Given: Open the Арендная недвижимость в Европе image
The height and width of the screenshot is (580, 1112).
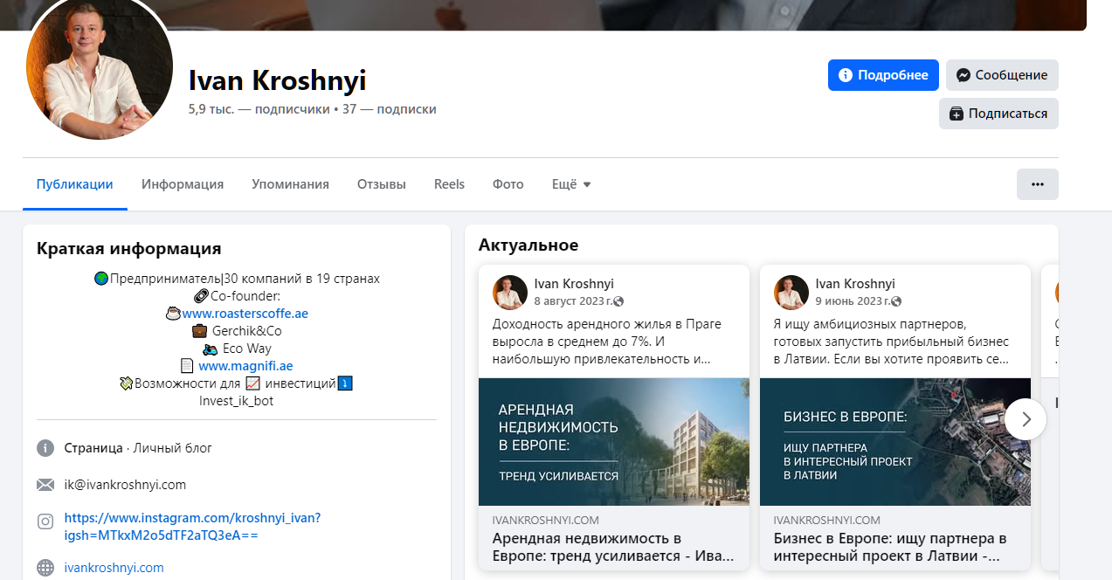Looking at the screenshot, I should pos(614,442).
